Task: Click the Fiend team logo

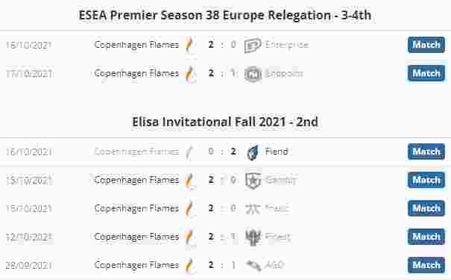Action: 253,152
